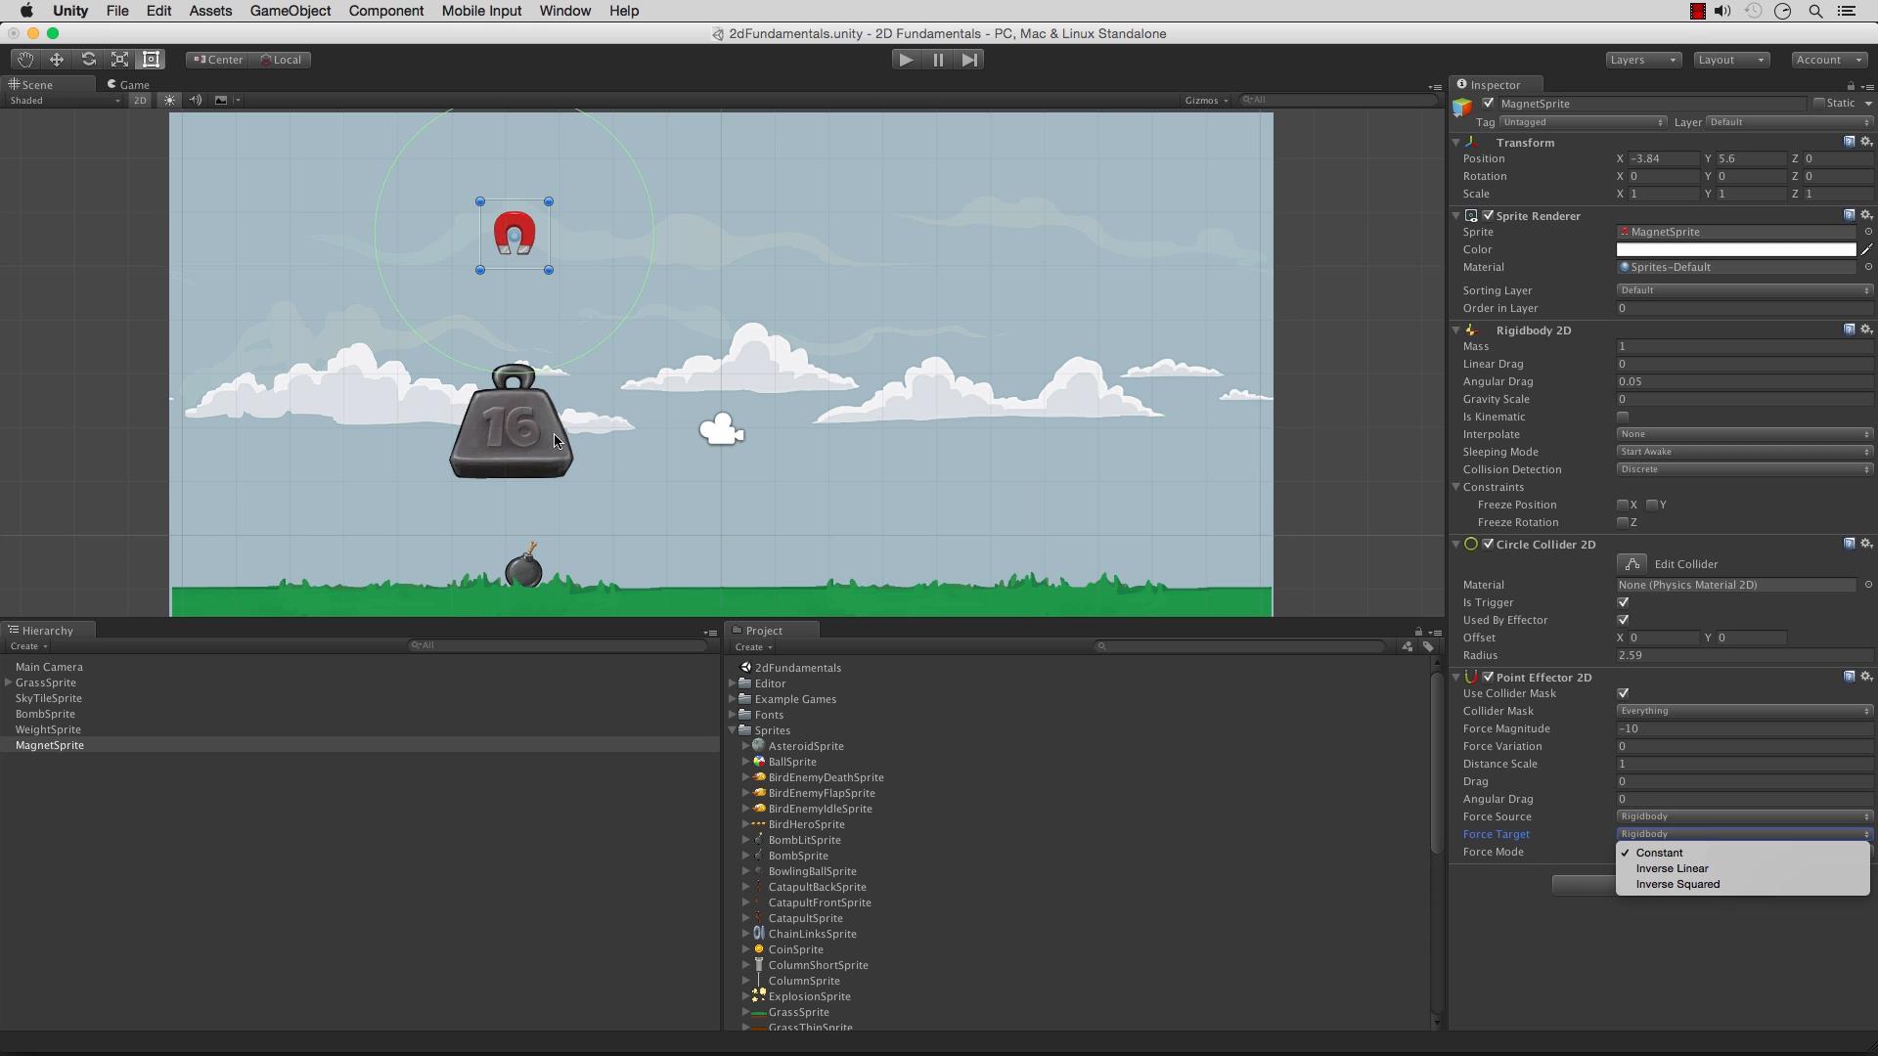Select the Move tool

pos(57,60)
